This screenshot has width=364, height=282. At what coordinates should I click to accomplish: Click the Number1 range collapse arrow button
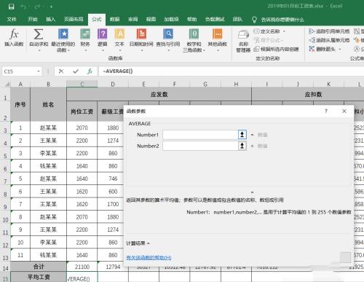tap(242, 135)
